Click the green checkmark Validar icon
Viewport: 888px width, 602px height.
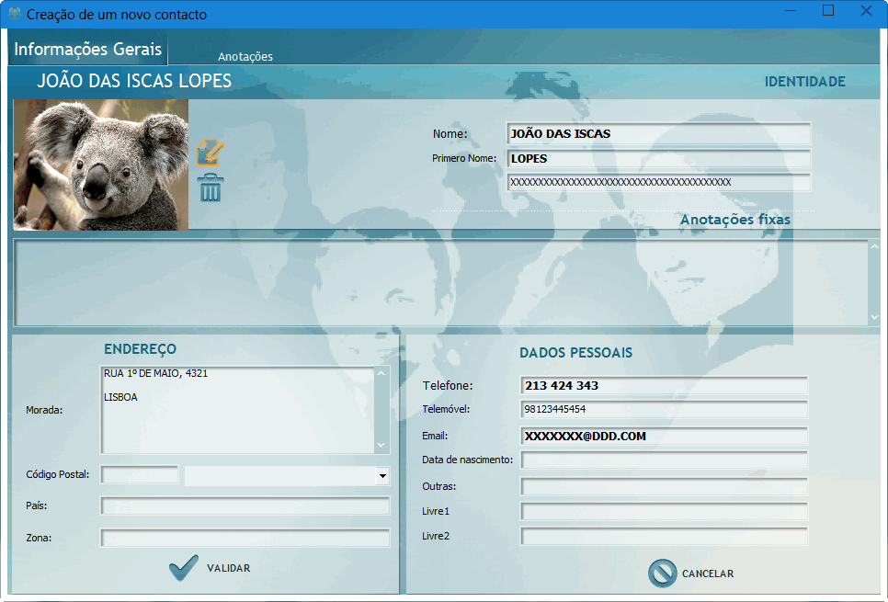(184, 568)
